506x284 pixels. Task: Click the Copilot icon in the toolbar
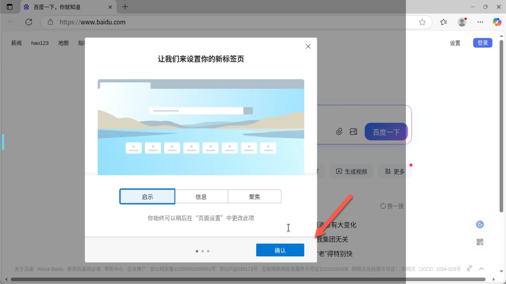point(497,22)
